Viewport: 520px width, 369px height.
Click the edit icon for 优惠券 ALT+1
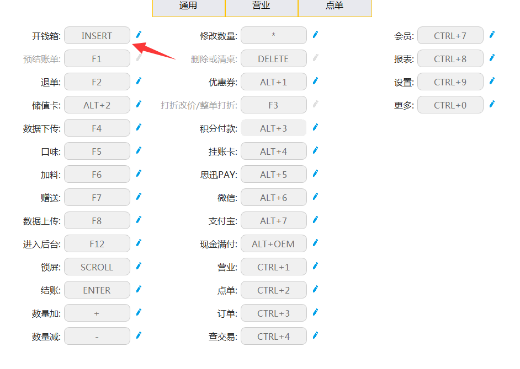click(315, 81)
